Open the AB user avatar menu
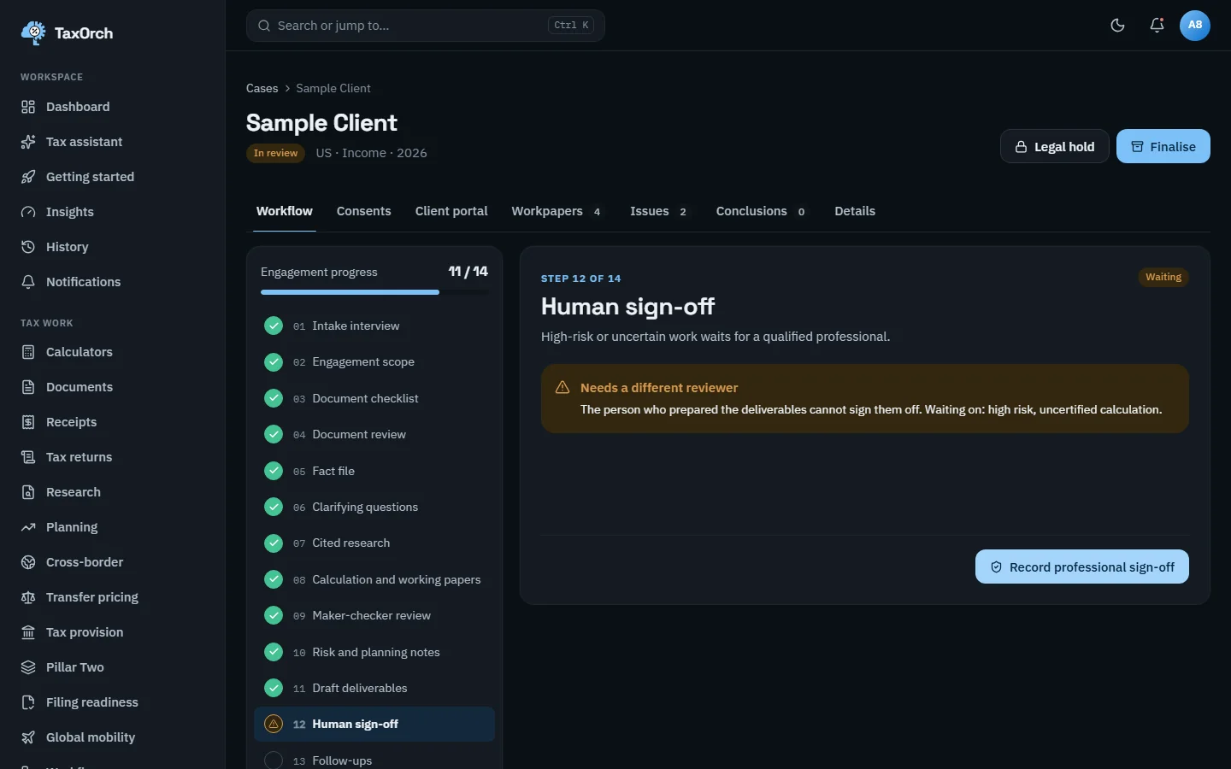The image size is (1231, 769). (x=1195, y=26)
